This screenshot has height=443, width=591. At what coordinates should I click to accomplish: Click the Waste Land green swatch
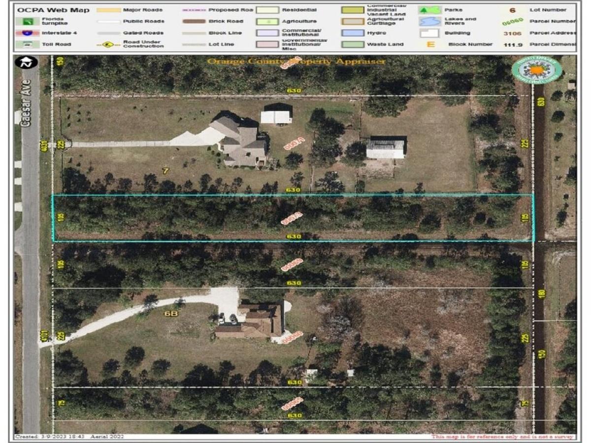click(x=352, y=44)
